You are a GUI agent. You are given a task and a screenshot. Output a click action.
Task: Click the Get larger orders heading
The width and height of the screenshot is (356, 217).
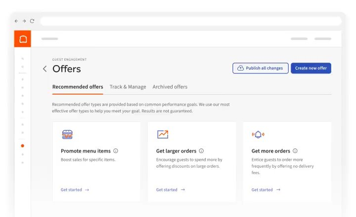pyautogui.click(x=176, y=151)
